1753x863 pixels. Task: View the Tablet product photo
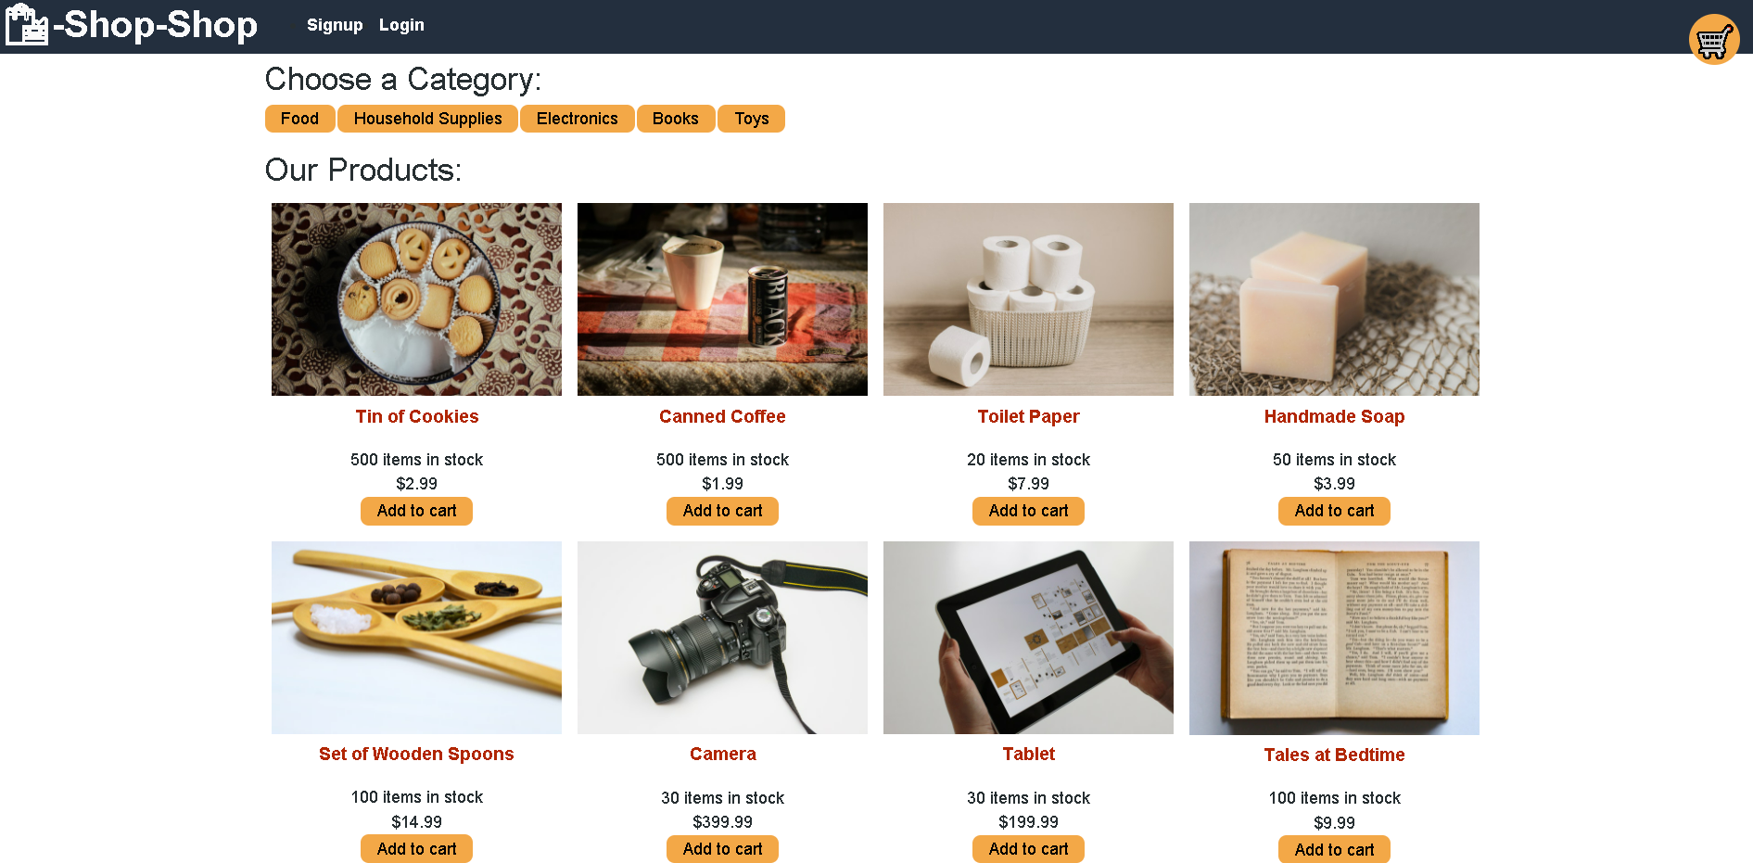point(1028,638)
